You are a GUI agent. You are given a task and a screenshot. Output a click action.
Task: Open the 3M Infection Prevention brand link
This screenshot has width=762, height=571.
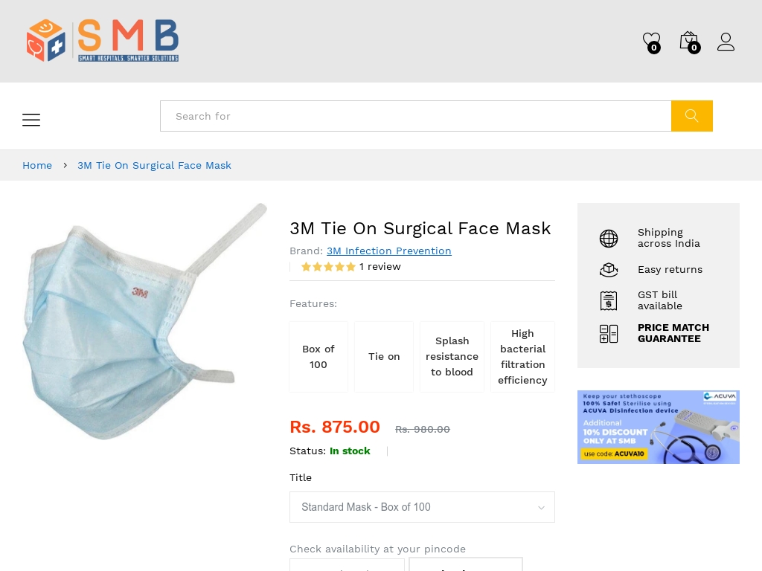388,251
